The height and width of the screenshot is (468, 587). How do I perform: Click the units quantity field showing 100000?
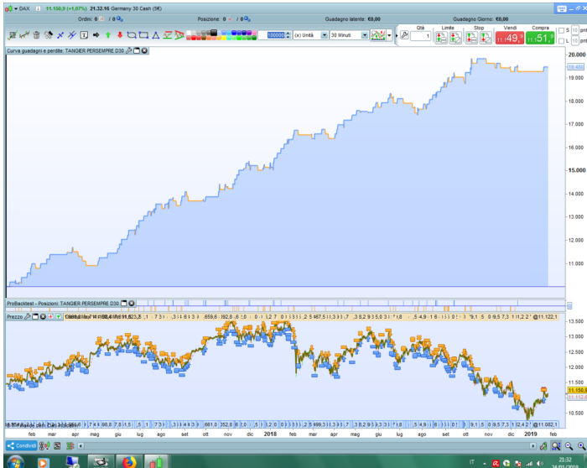pyautogui.click(x=276, y=35)
